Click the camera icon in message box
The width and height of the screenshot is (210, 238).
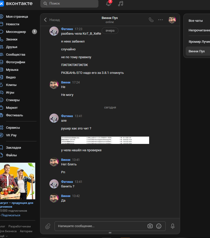150,226
